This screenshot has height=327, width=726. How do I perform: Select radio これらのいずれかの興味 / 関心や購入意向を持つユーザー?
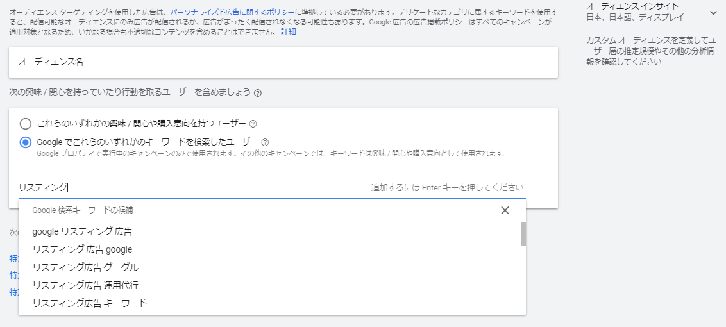pyautogui.click(x=26, y=124)
